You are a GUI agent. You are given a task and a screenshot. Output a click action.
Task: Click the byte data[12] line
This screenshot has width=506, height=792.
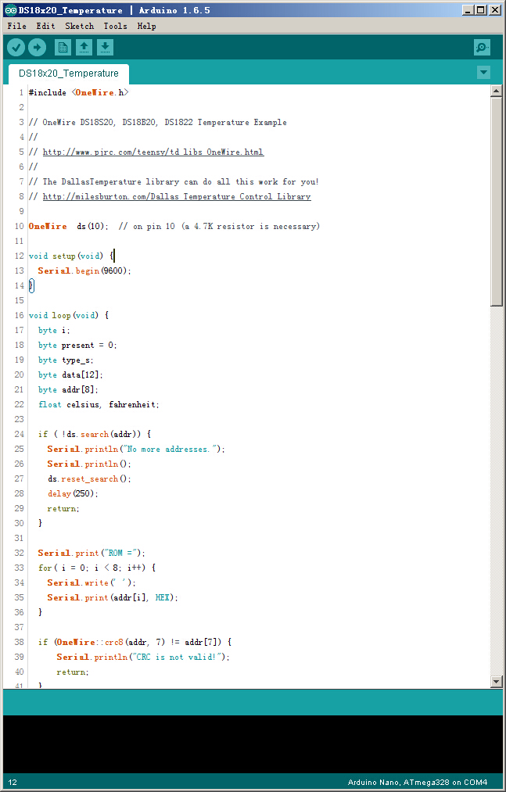pyautogui.click(x=70, y=374)
